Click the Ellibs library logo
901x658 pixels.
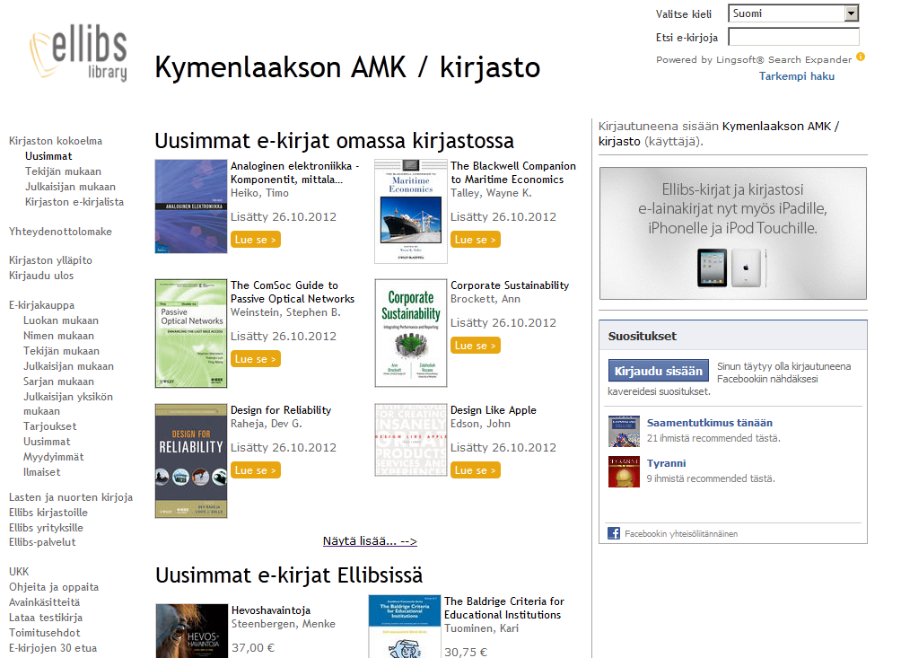(78, 52)
